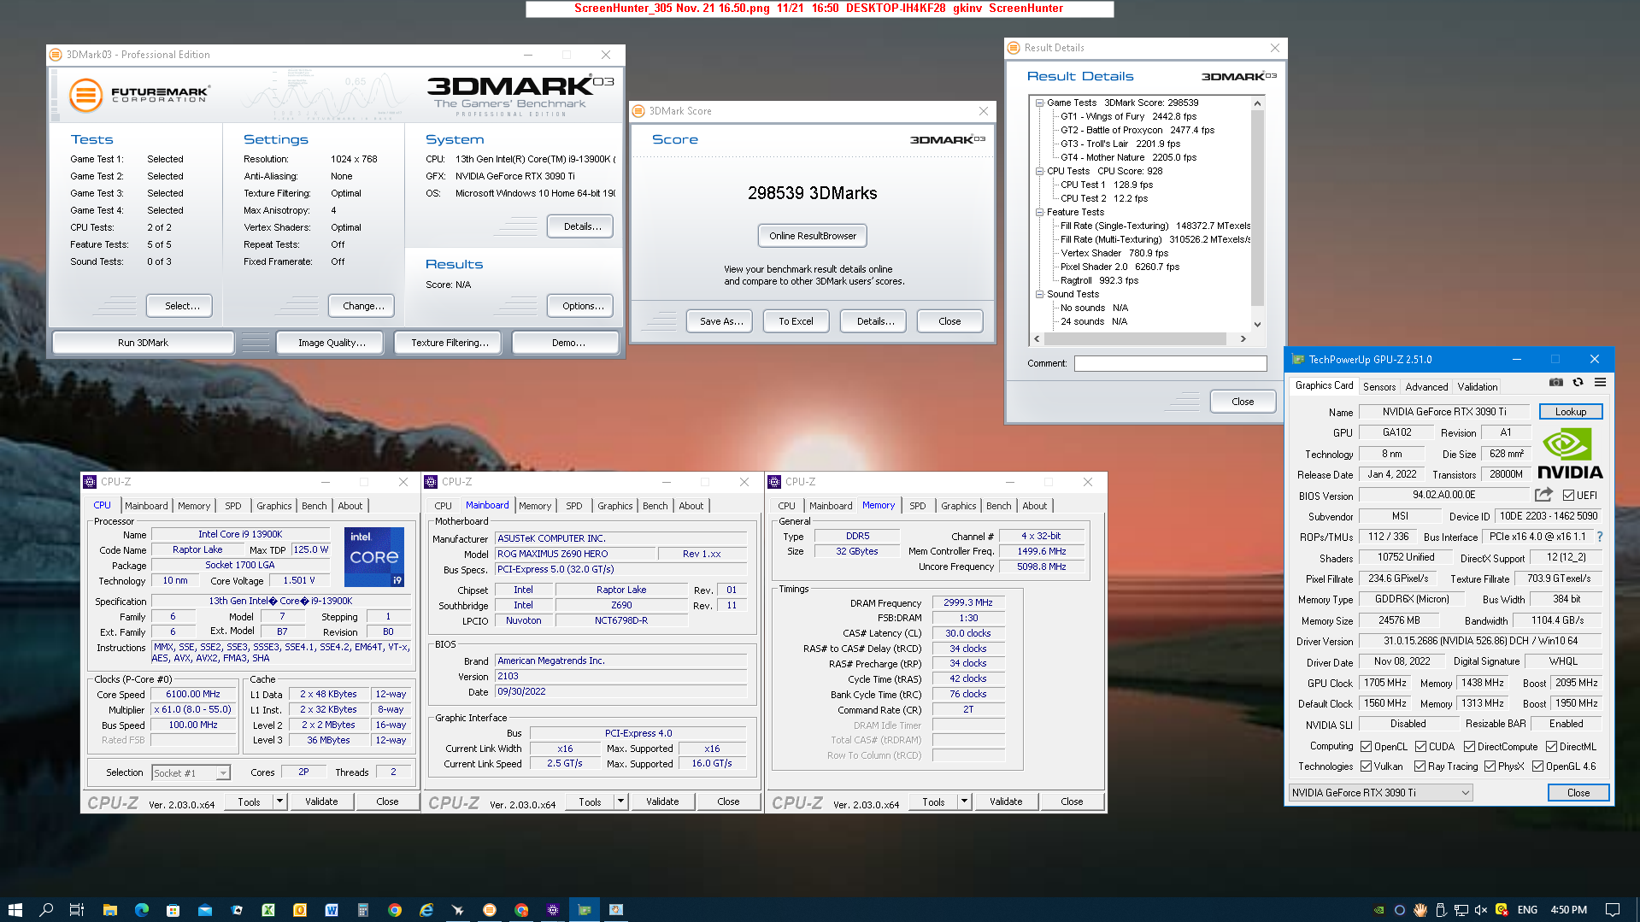Click the Comment input field in Result Details
The height and width of the screenshot is (922, 1640).
coord(1170,363)
